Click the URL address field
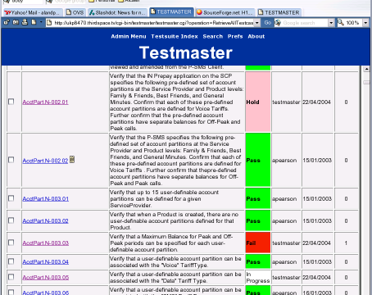Screen dimensions: 372x295 154,23
